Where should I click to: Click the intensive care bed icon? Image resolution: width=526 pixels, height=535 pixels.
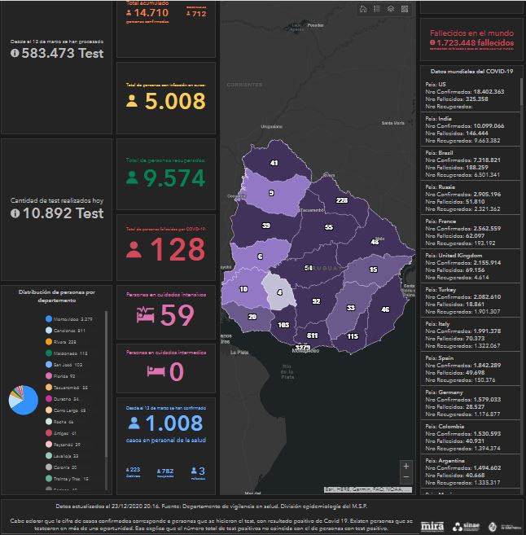[x=145, y=314]
